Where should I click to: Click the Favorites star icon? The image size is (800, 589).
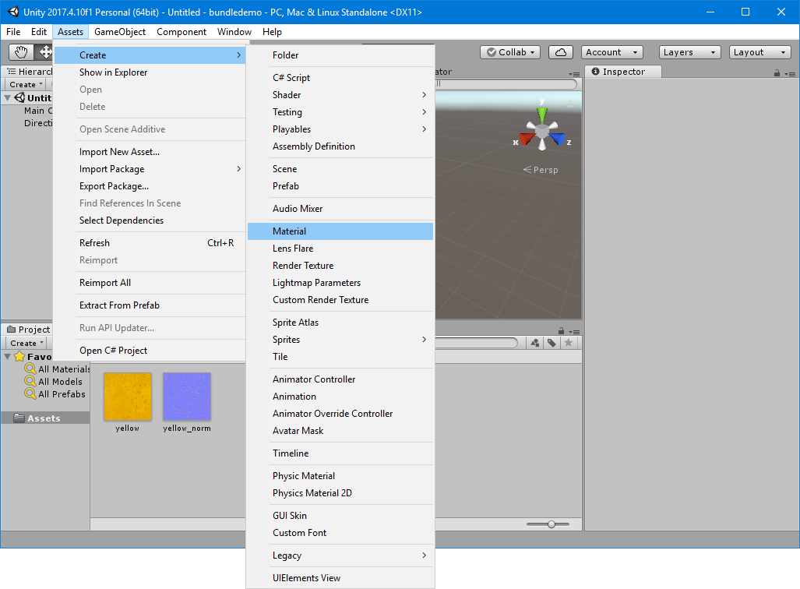tap(19, 356)
